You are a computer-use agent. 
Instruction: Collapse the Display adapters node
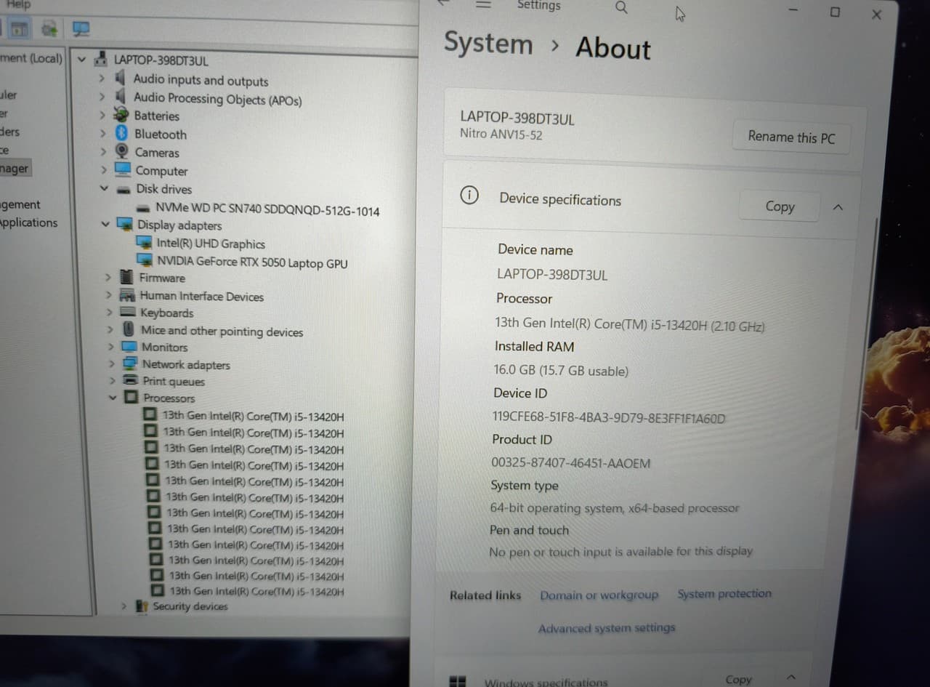coord(105,224)
